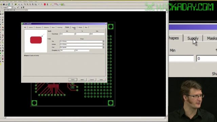Open the Edit menu in the menu bar

click(x=3, y=1)
